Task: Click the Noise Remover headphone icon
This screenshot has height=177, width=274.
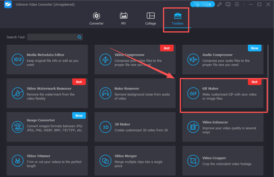Action: pyautogui.click(x=105, y=93)
